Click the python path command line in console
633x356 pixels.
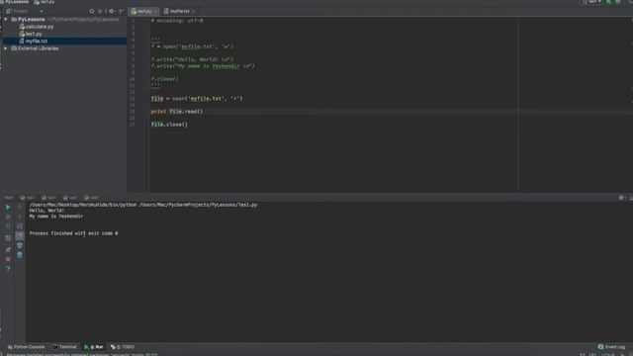tap(143, 205)
